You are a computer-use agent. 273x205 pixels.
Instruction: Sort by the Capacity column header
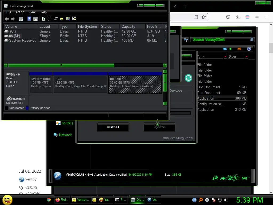click(x=133, y=26)
